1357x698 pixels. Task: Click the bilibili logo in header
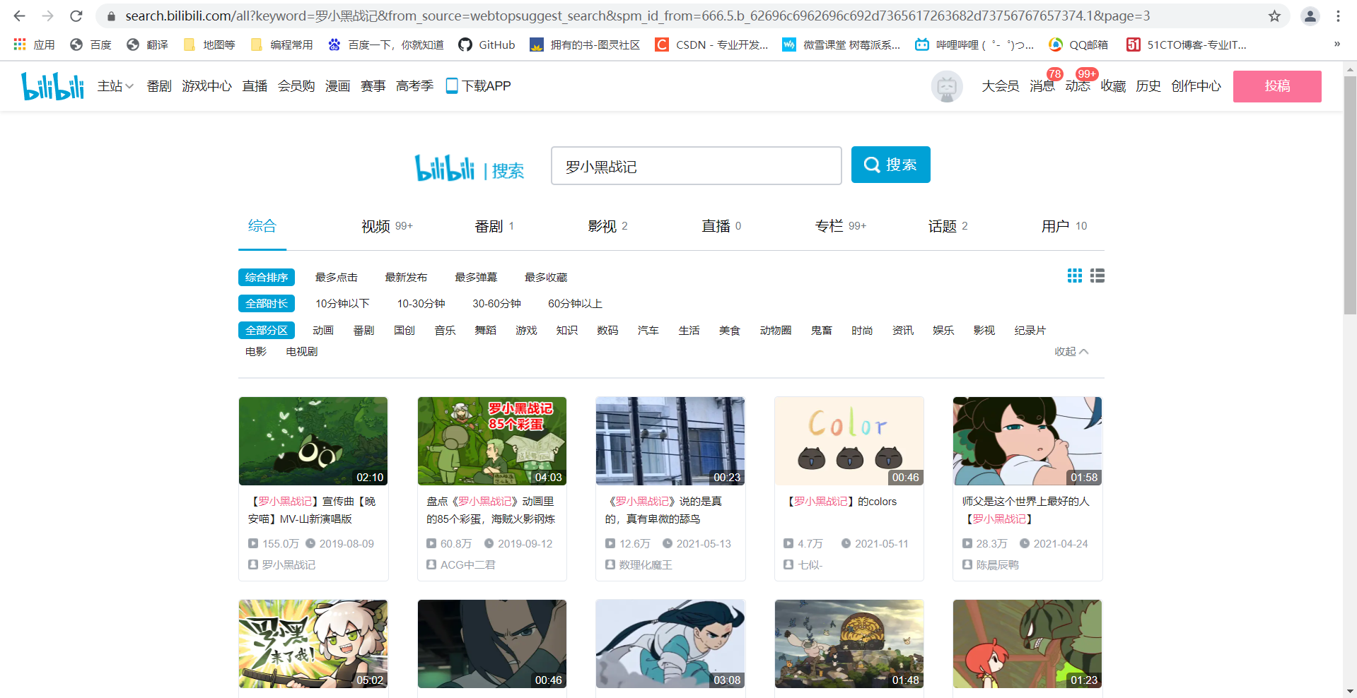point(52,86)
